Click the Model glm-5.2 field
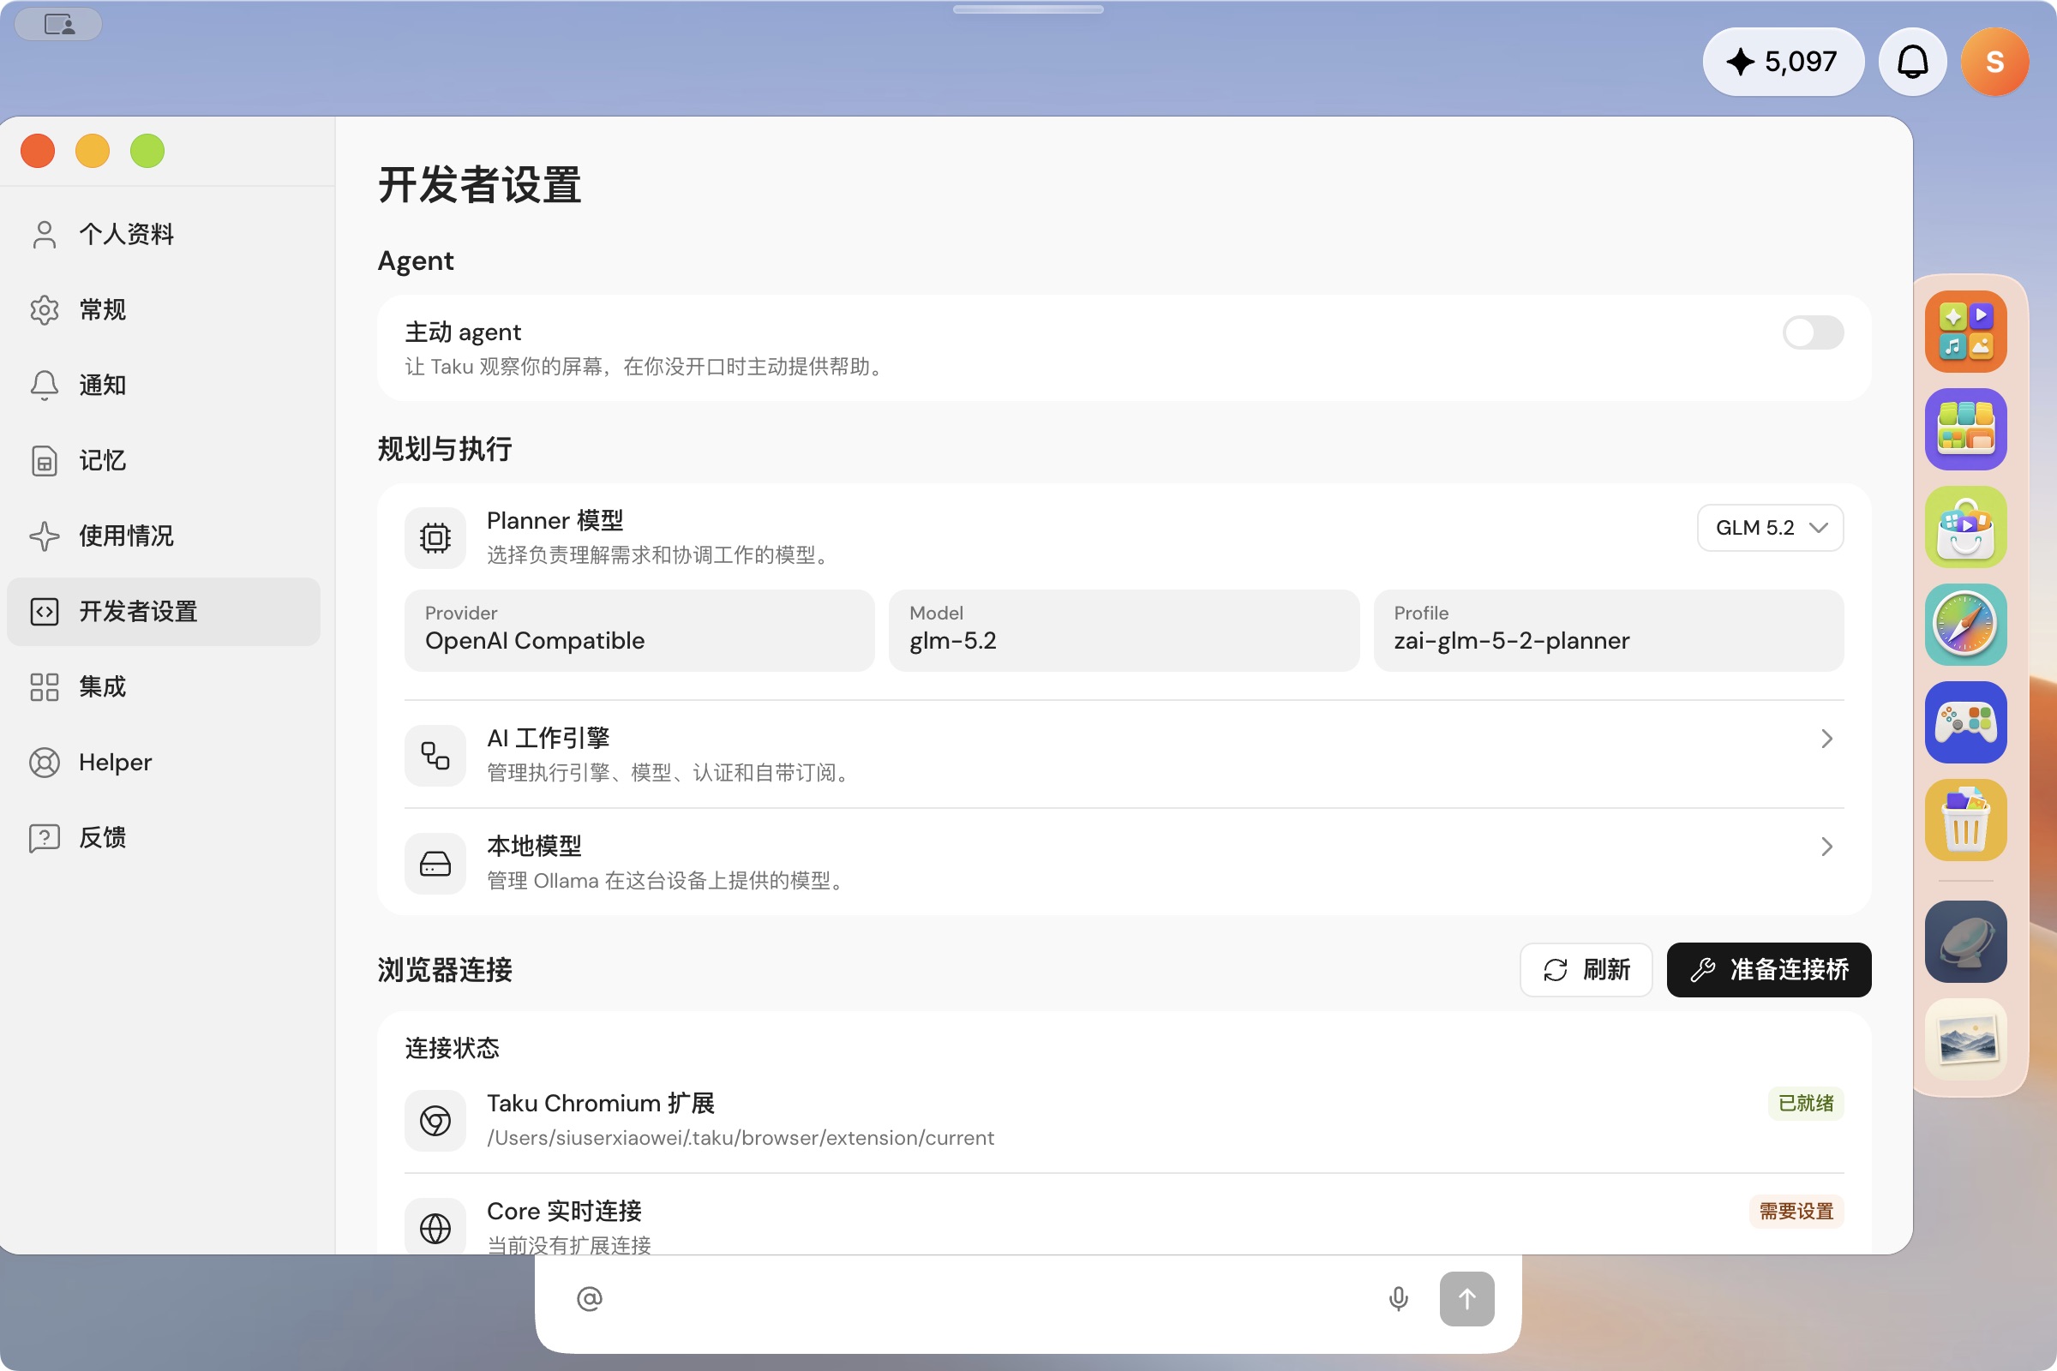 [1124, 631]
